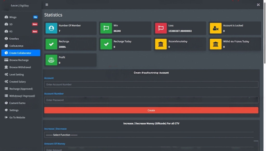The width and height of the screenshot is (266, 151).
Task: Click the Enter Account Number field
Action: coord(151,85)
